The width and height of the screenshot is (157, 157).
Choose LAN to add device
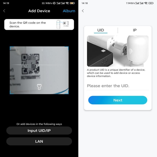click(x=39, y=141)
